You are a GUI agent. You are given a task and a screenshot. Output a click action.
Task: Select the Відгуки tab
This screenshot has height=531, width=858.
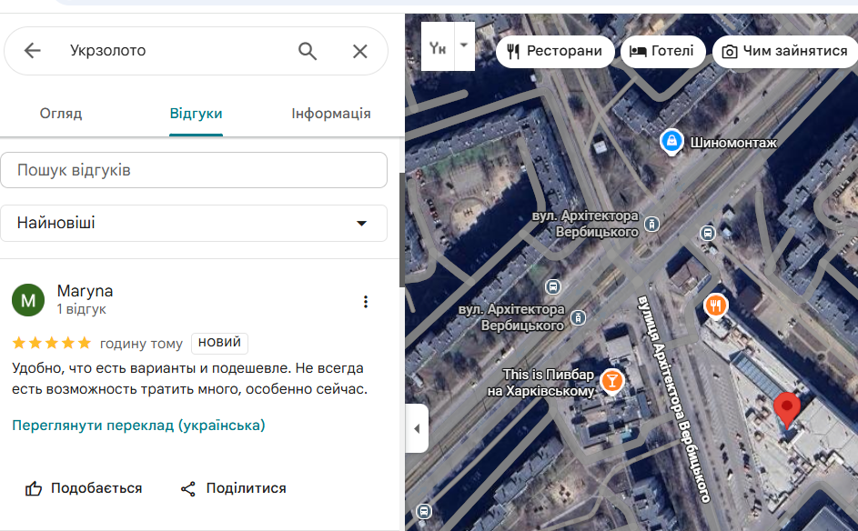pyautogui.click(x=196, y=113)
